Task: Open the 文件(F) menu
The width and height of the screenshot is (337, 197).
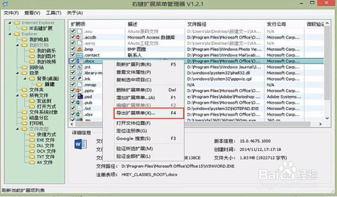Action: pos(11,13)
